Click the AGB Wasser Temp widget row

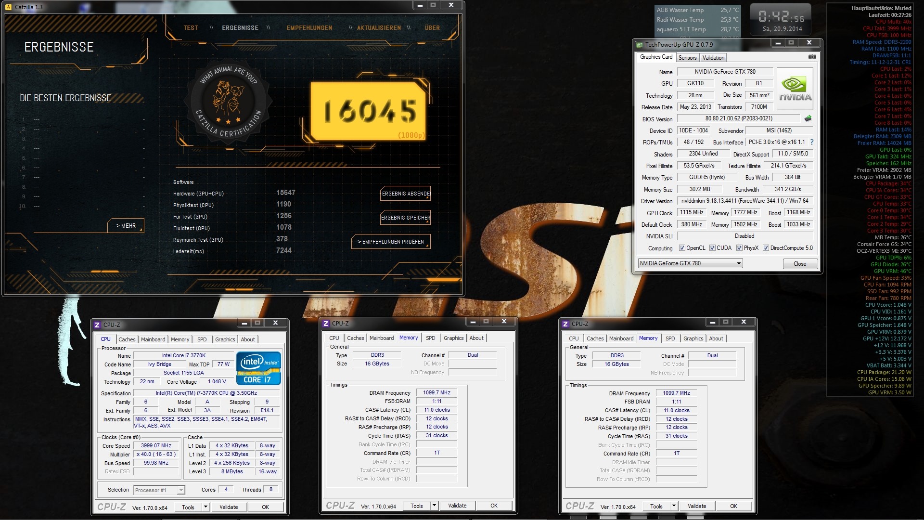point(697,10)
